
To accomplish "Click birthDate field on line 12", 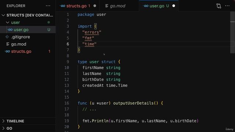I will [93, 80].
